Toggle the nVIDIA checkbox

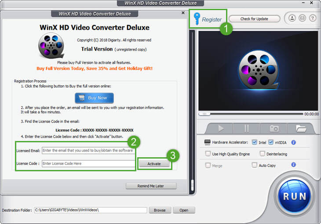(270, 142)
